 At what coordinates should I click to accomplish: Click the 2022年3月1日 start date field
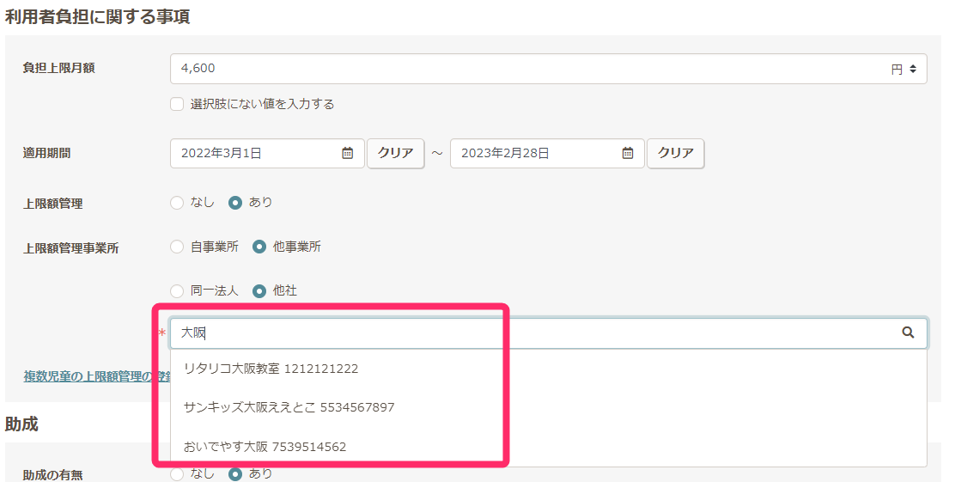point(258,153)
